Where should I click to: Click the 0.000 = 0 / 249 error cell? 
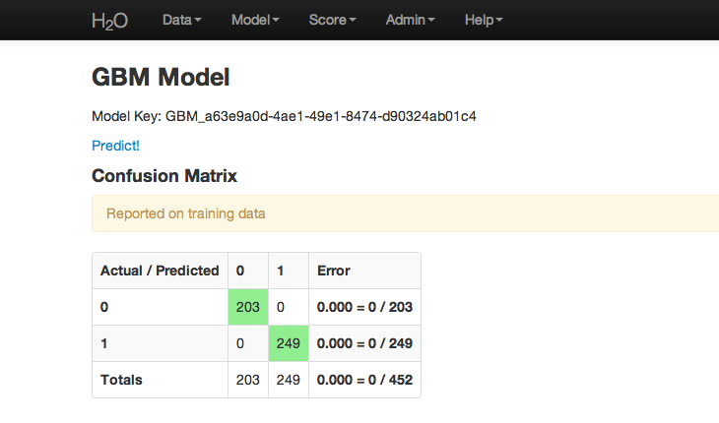(x=364, y=343)
